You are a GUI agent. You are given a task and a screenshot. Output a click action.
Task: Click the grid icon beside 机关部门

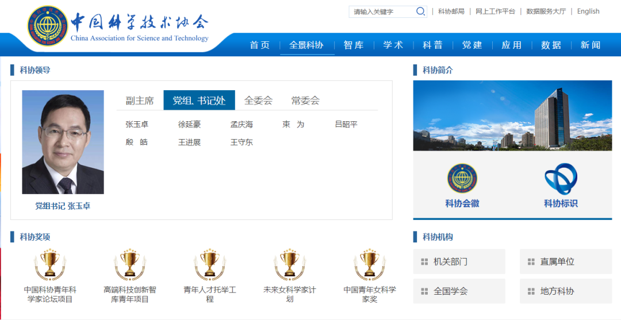click(424, 262)
